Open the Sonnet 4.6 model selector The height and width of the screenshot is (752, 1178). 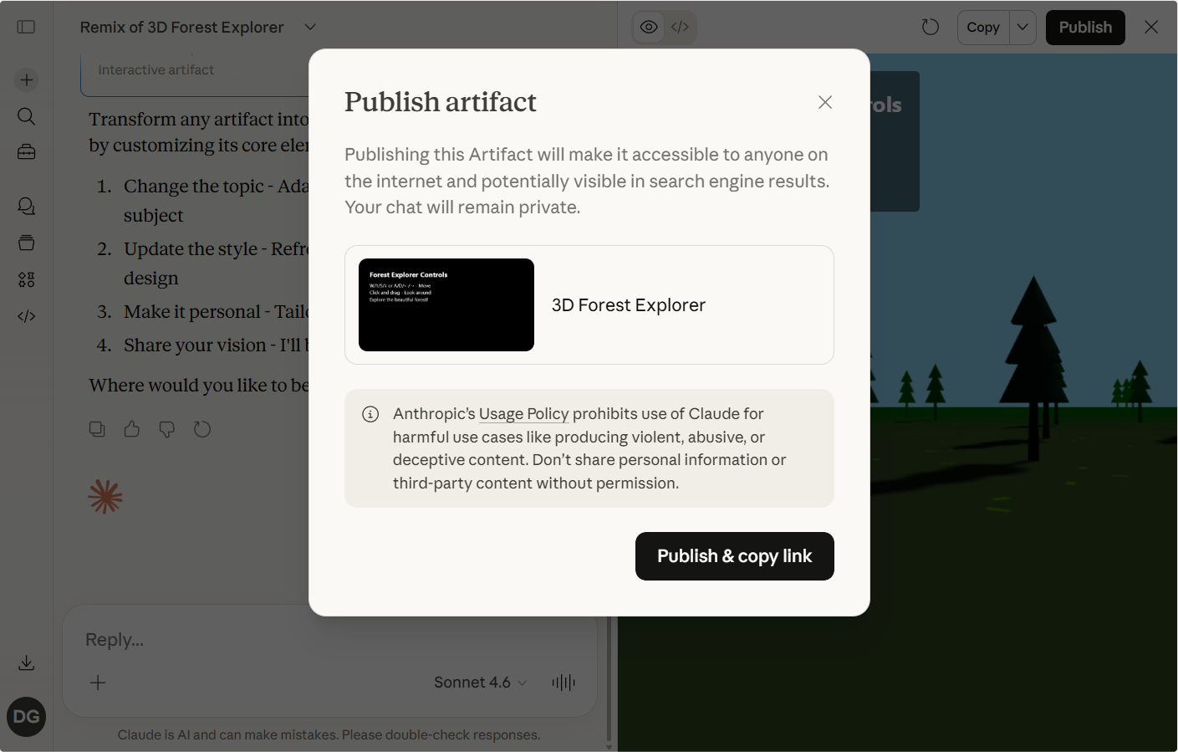click(x=481, y=683)
